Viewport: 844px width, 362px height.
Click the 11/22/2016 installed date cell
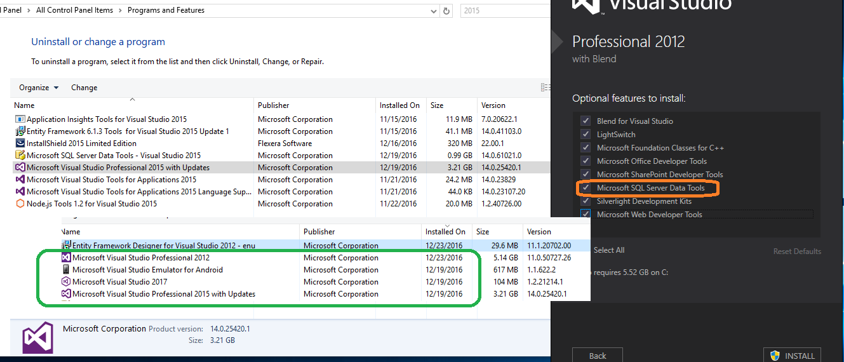399,204
